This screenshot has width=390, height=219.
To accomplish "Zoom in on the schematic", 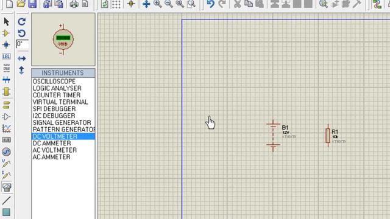I will click(157, 4).
